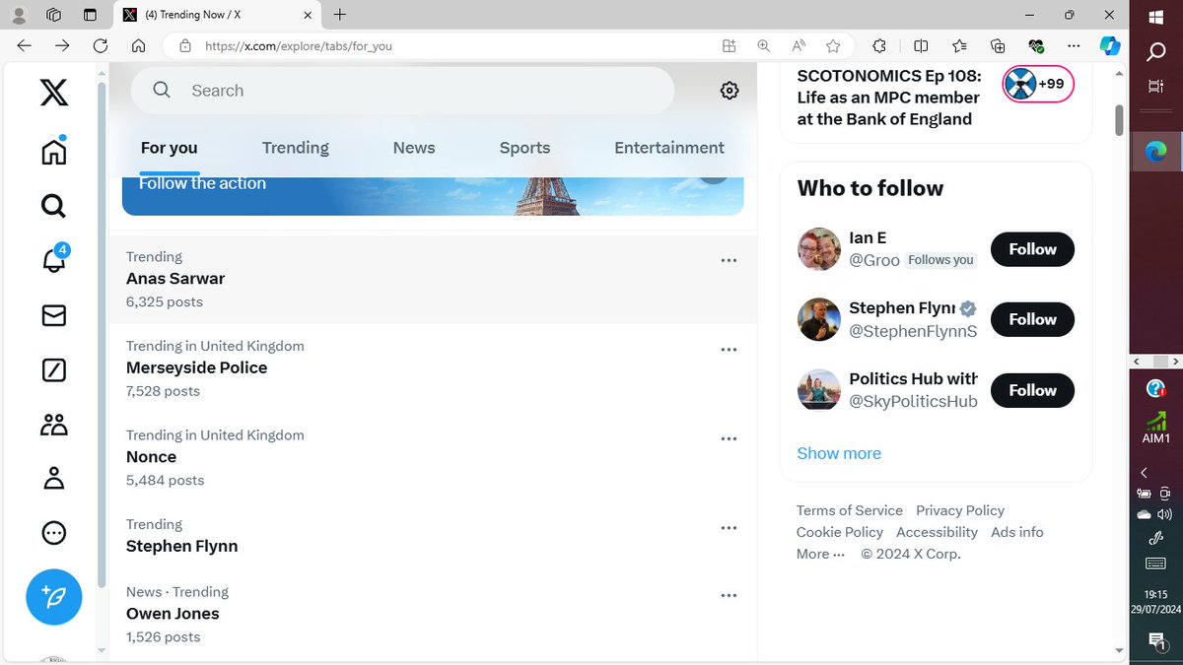Open browser home page icon
This screenshot has height=665, width=1183.
click(x=138, y=45)
